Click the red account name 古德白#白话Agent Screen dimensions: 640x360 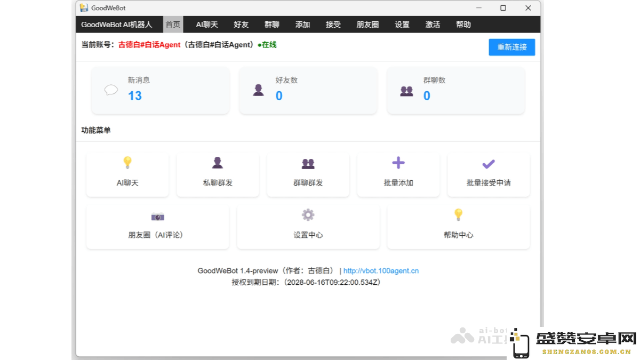tap(149, 45)
